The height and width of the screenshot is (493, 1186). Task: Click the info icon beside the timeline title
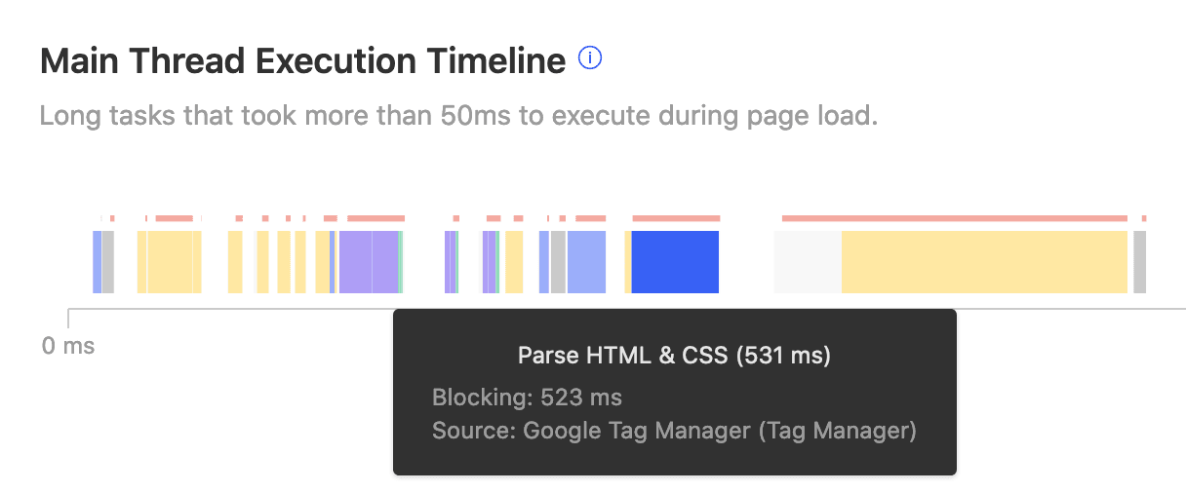[x=590, y=59]
